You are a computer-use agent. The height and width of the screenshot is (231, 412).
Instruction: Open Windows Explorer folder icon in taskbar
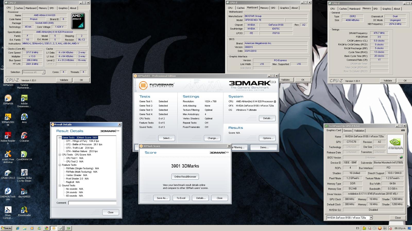coord(24,228)
